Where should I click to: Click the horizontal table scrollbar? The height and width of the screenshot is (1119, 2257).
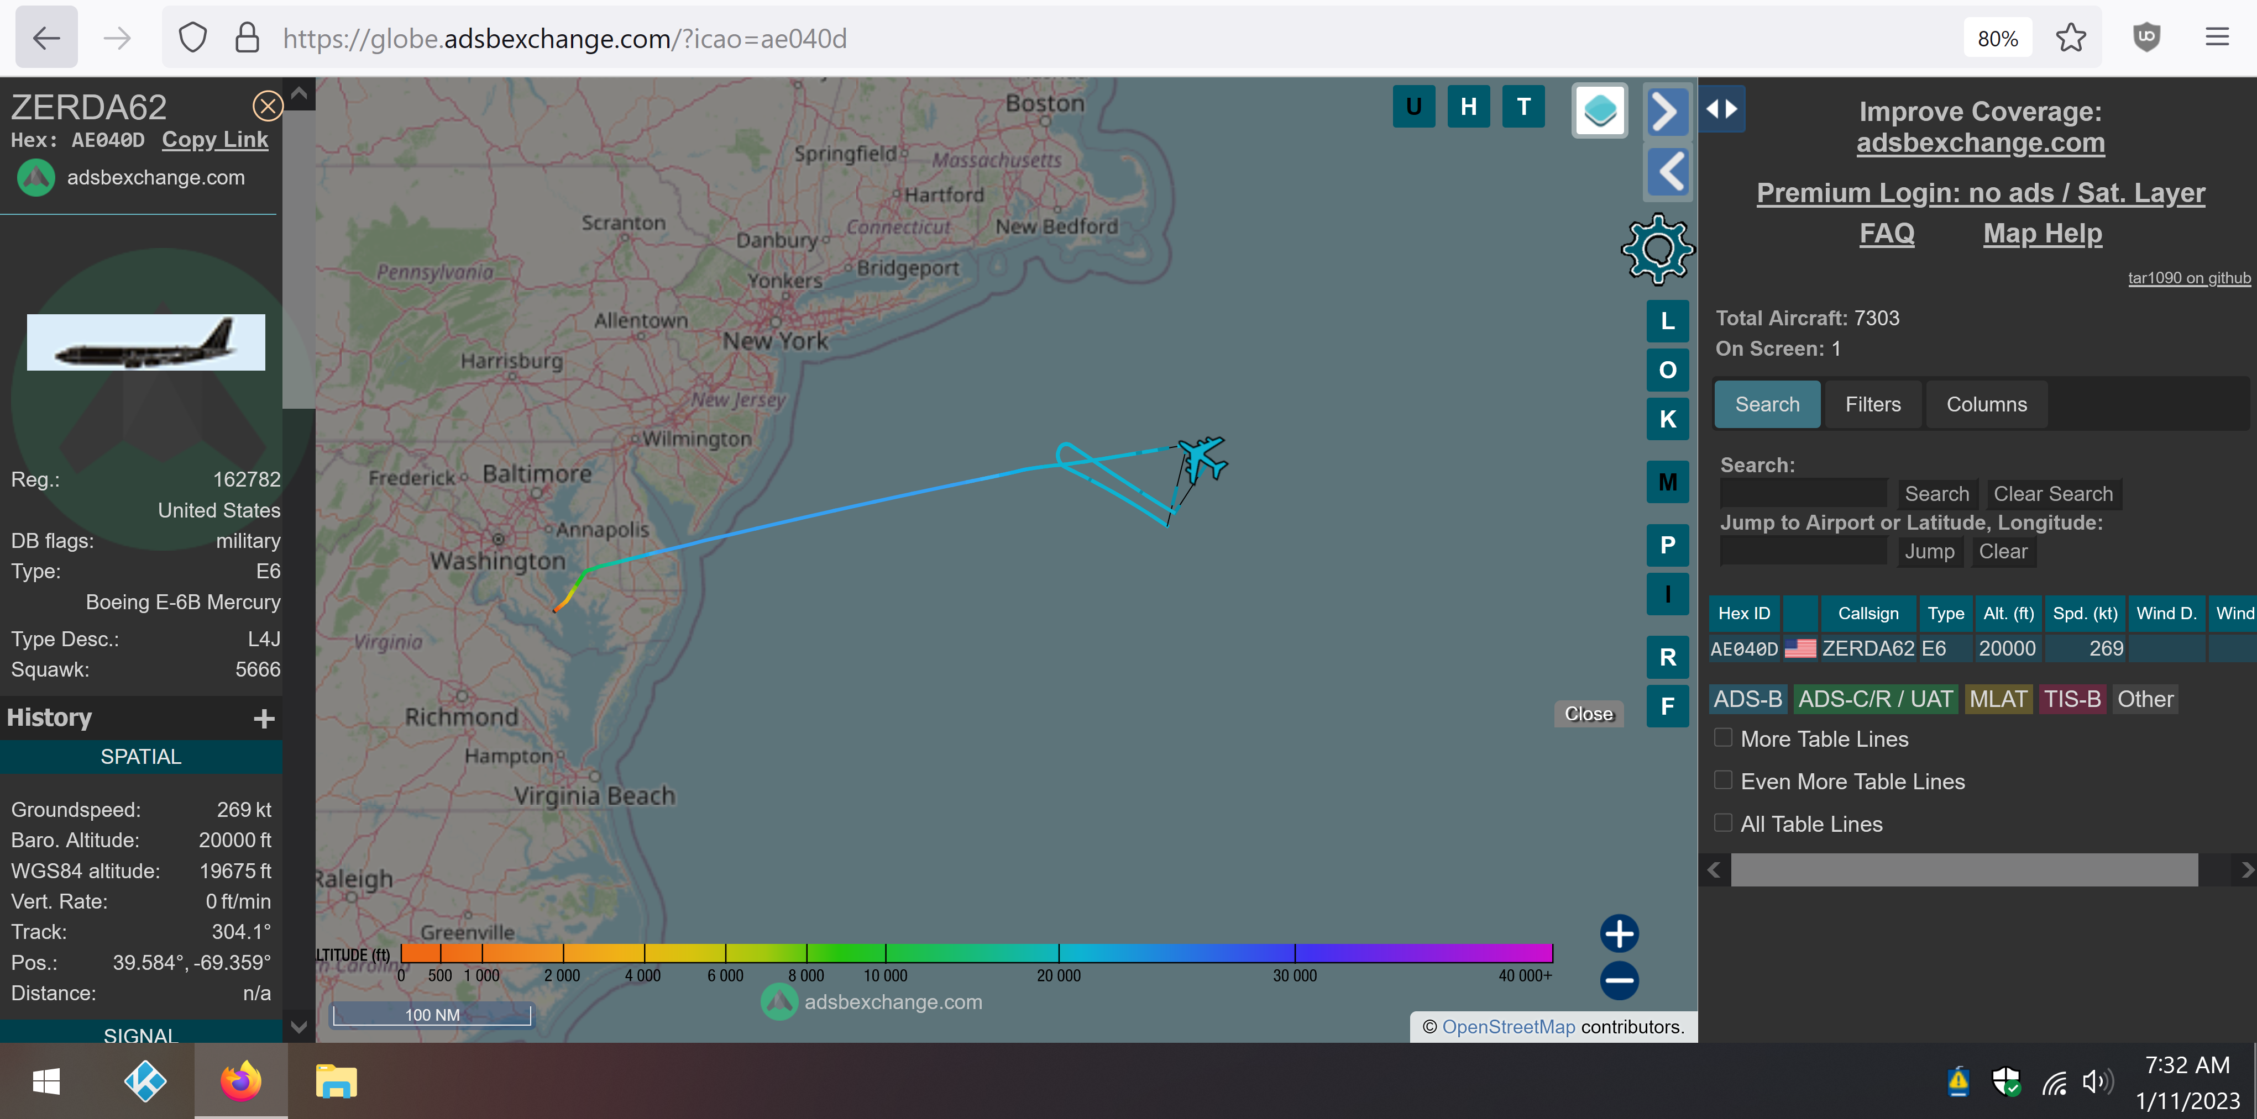(x=1963, y=869)
